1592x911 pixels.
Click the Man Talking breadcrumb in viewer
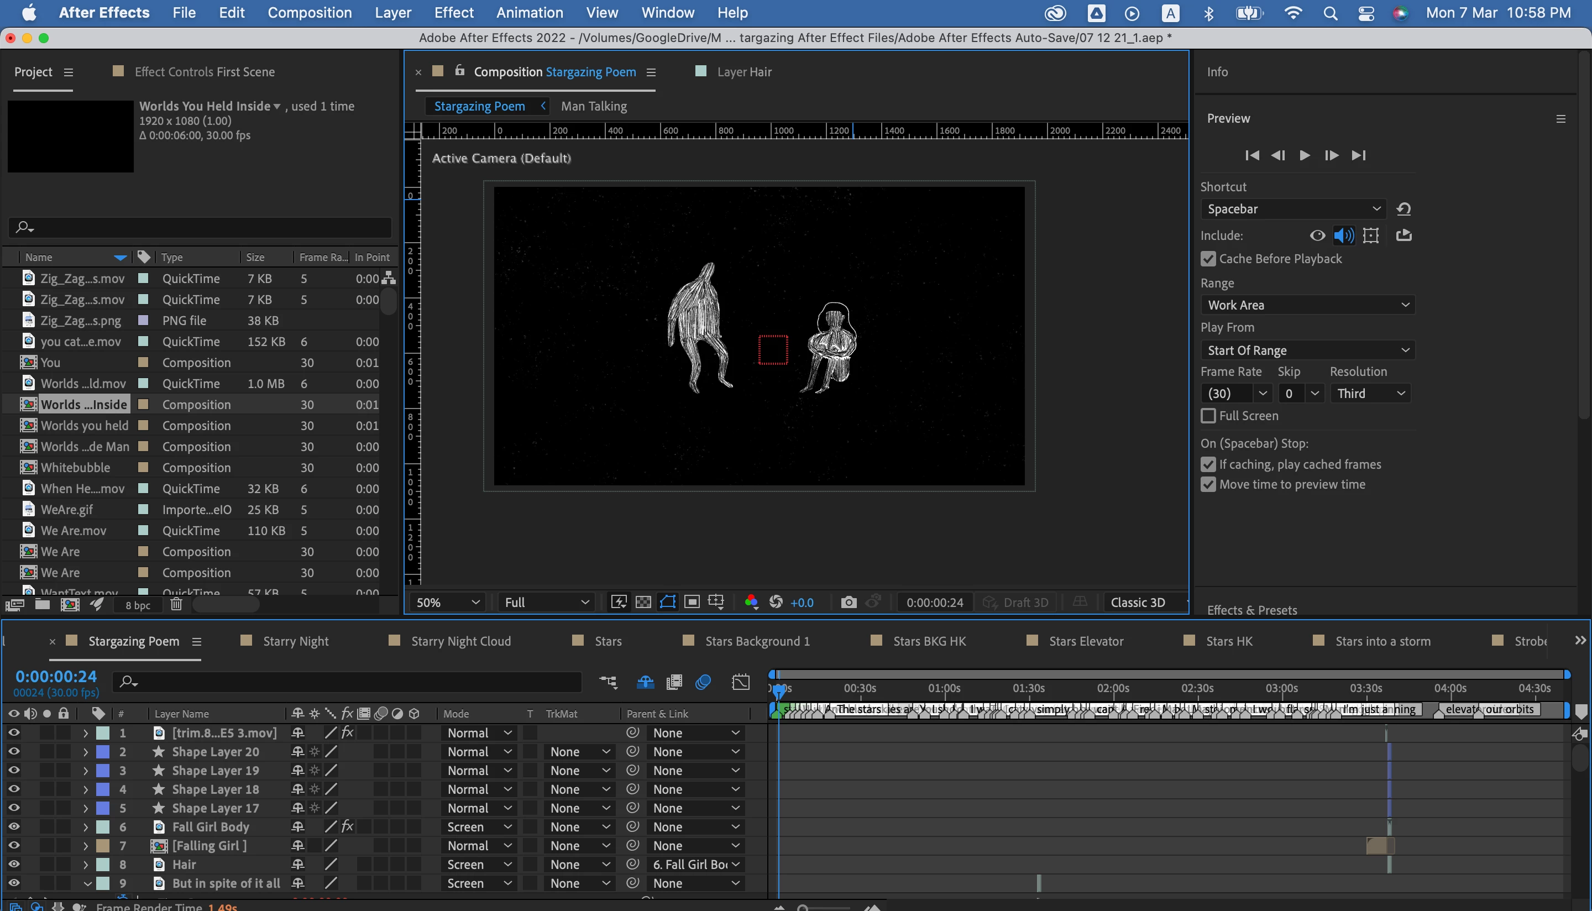(x=593, y=106)
